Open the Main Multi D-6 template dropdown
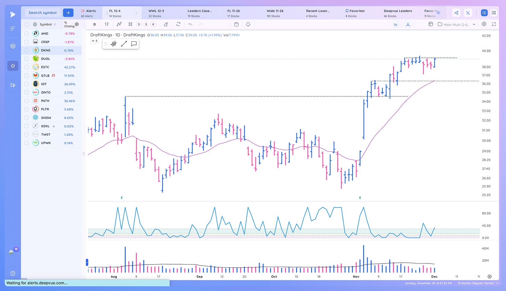The width and height of the screenshot is (506, 291). [x=457, y=24]
